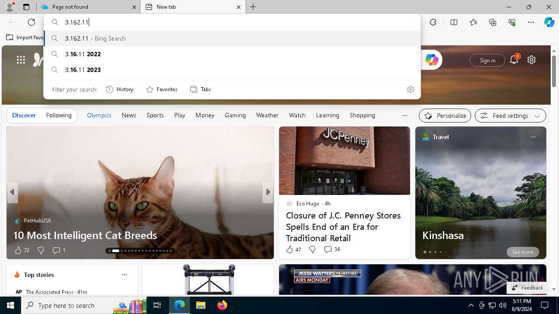Screen dimensions: 559x314
Task: Close the New tab tab
Action: (238, 7)
